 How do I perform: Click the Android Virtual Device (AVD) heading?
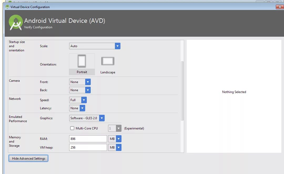pyautogui.click(x=65, y=21)
